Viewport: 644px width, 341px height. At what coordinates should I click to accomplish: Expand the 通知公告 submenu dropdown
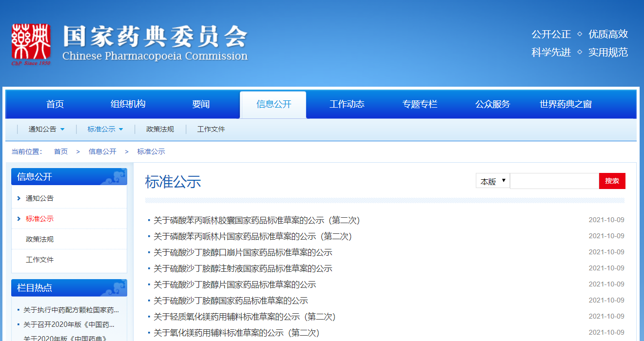[62, 130]
